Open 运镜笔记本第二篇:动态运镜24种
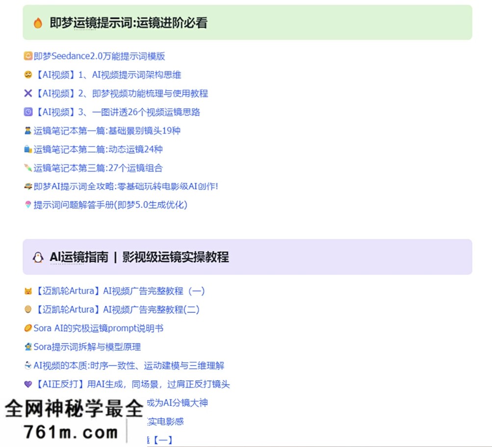This screenshot has height=447, width=492. (98, 149)
